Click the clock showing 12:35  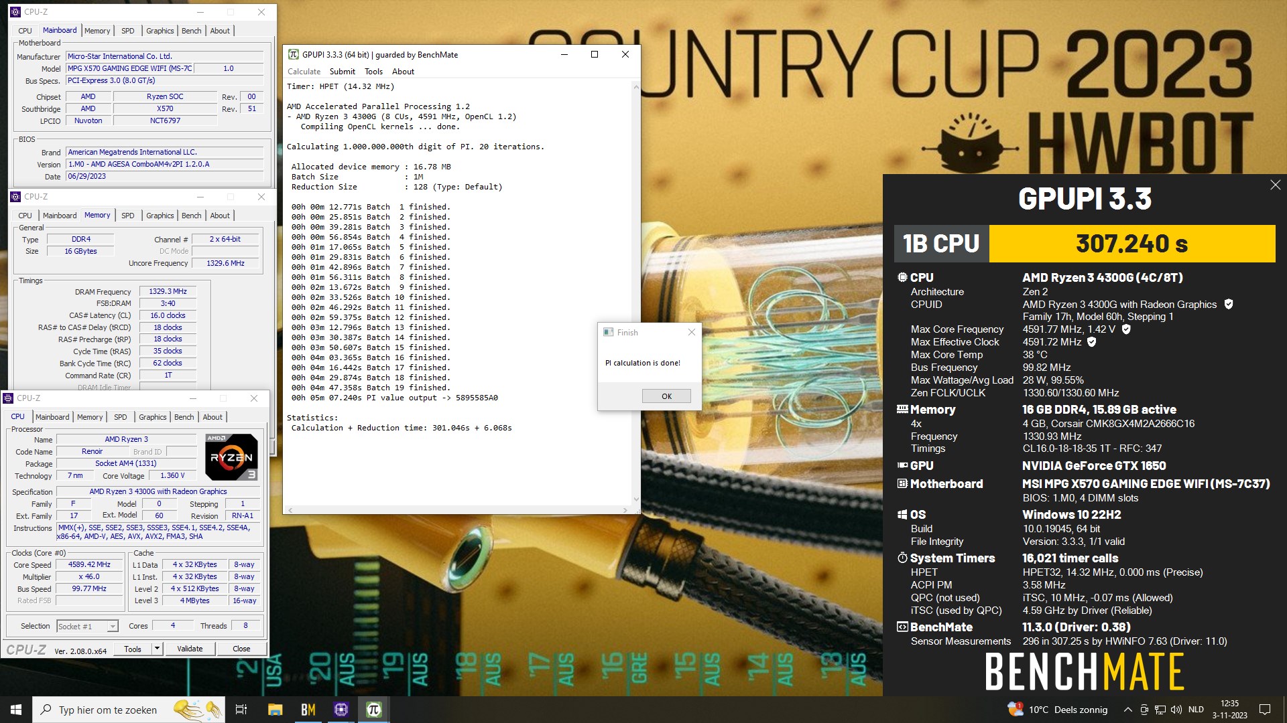coord(1229,710)
